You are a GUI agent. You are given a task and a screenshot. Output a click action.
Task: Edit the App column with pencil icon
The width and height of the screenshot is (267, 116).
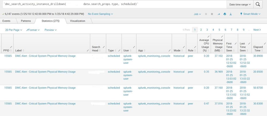pyautogui.click(x=170, y=50)
